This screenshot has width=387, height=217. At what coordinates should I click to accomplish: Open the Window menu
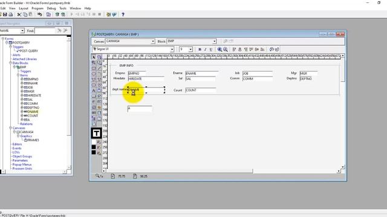click(x=75, y=8)
